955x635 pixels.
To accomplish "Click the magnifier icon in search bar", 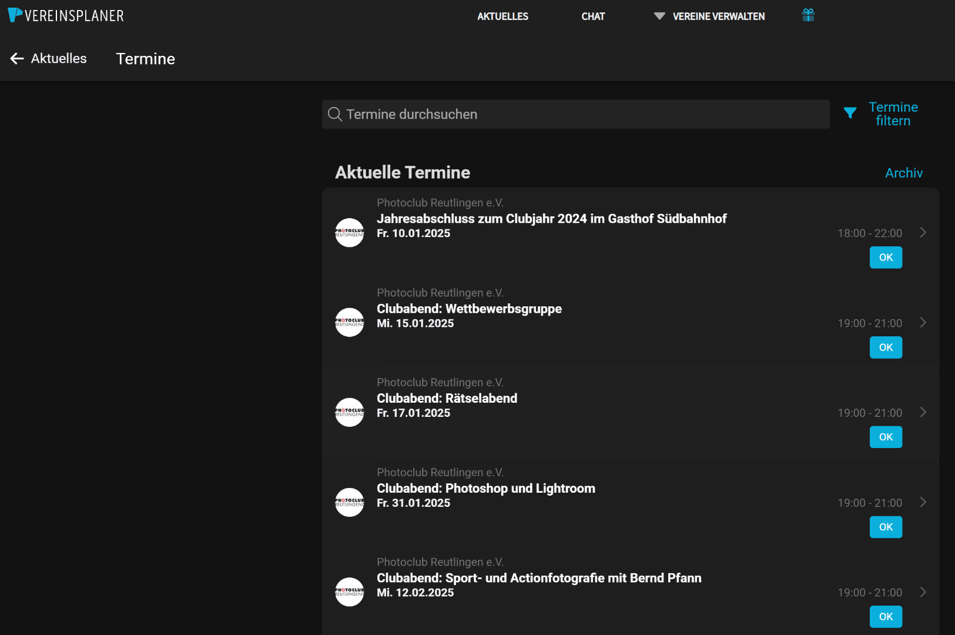I will pyautogui.click(x=335, y=114).
